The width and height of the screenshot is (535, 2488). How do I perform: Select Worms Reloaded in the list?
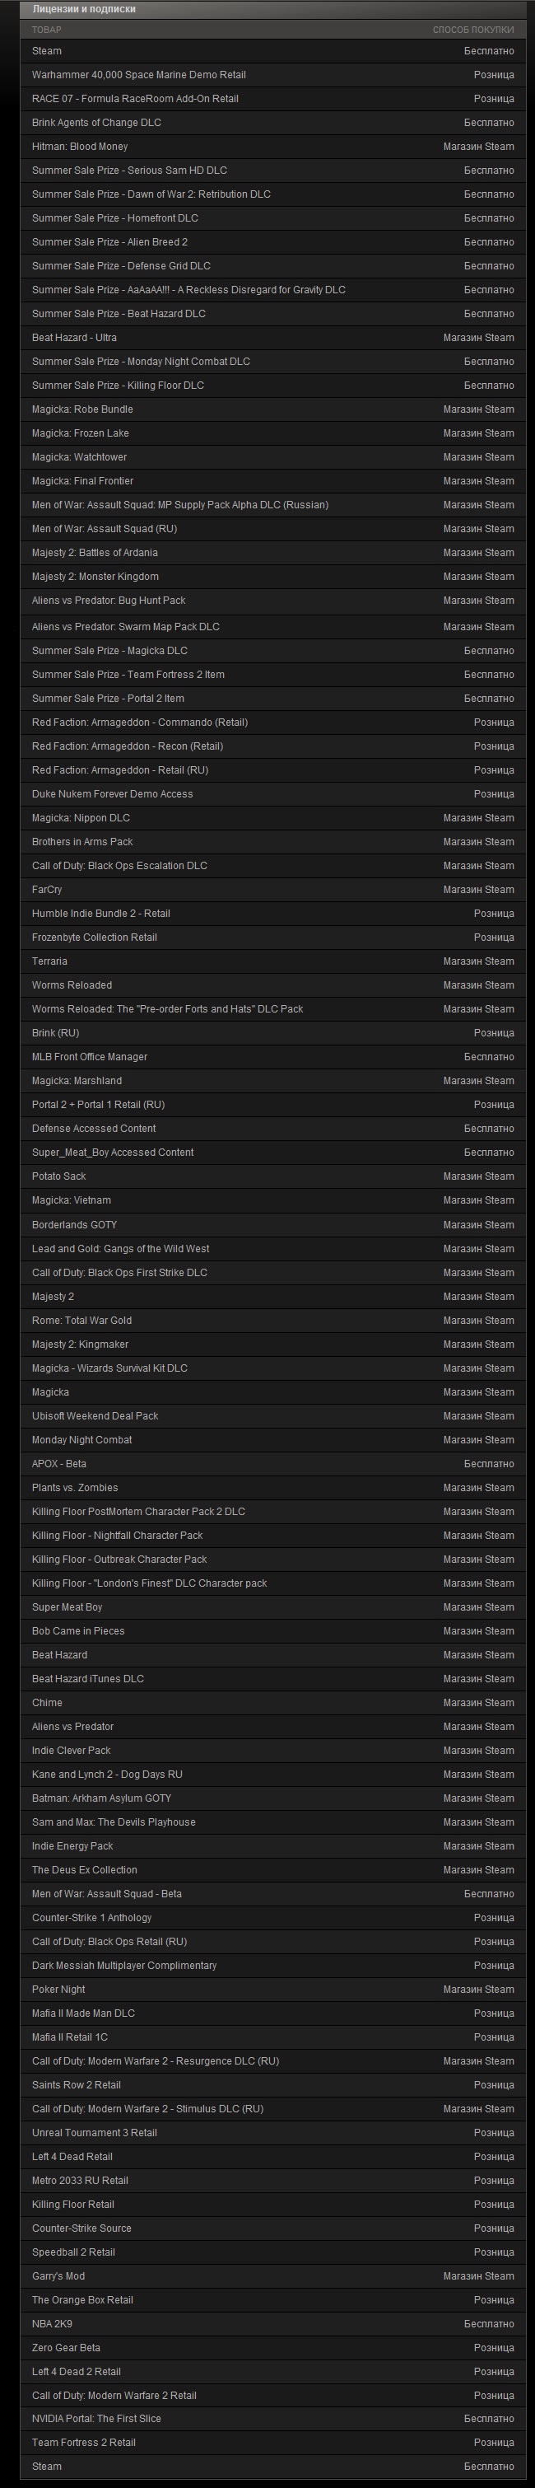[72, 985]
